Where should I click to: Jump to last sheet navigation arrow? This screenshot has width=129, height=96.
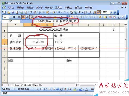11,85
